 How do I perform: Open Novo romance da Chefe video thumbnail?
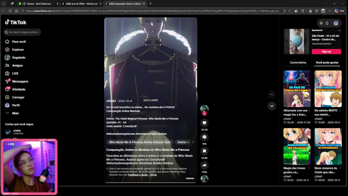tap(328, 146)
